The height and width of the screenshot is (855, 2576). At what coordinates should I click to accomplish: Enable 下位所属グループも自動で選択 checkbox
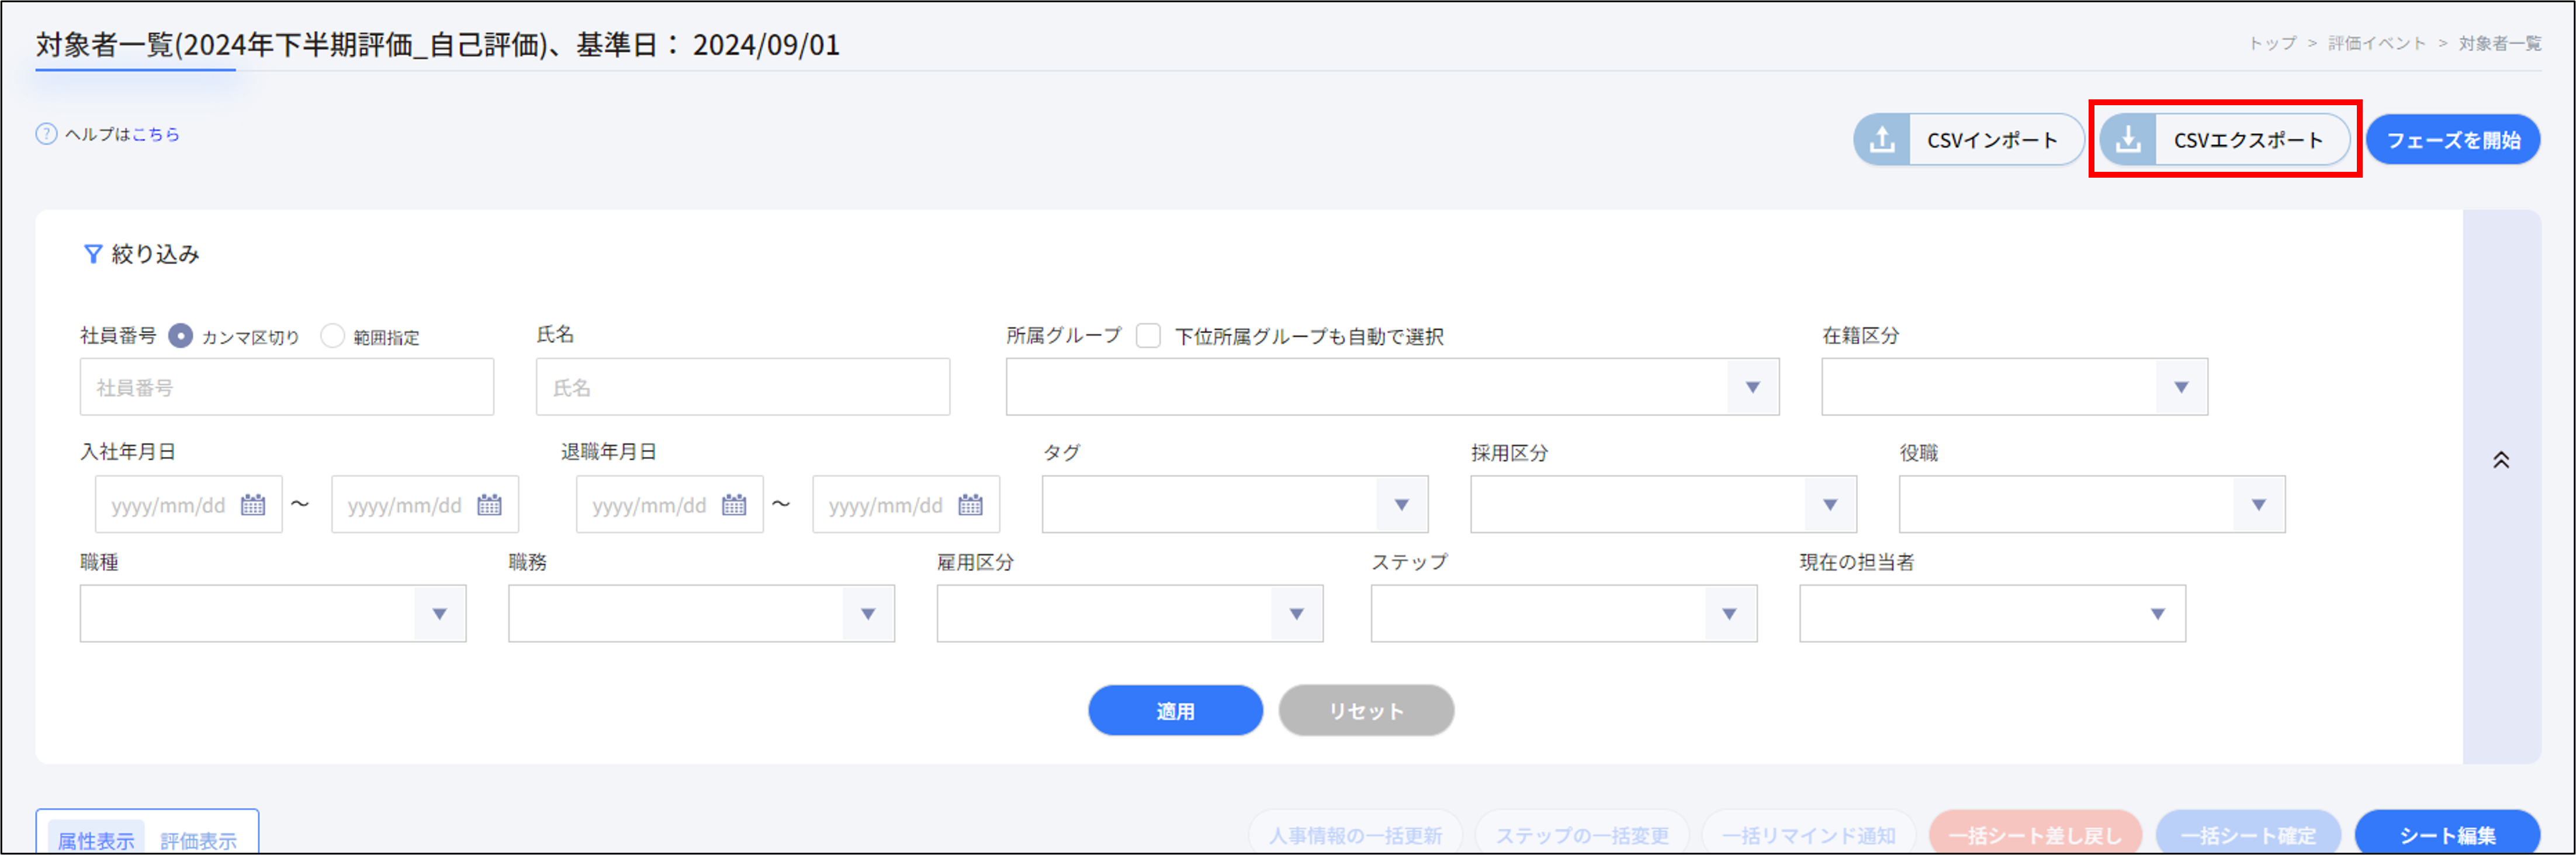1149,337
